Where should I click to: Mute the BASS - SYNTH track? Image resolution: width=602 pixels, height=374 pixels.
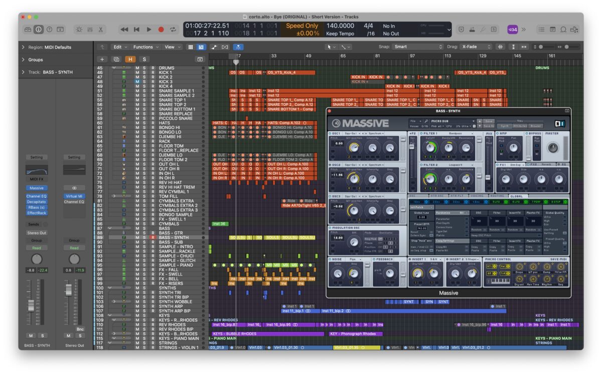point(137,237)
